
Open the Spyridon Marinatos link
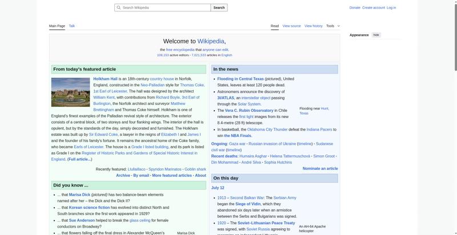(165, 169)
